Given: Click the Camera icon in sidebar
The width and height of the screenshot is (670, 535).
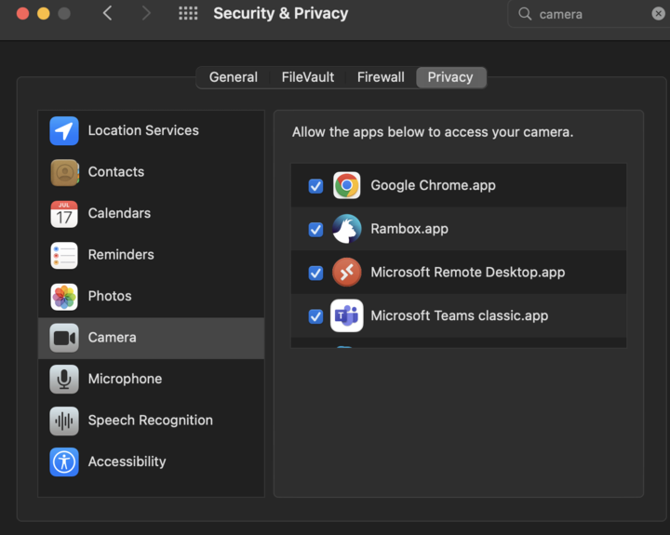Looking at the screenshot, I should [64, 338].
